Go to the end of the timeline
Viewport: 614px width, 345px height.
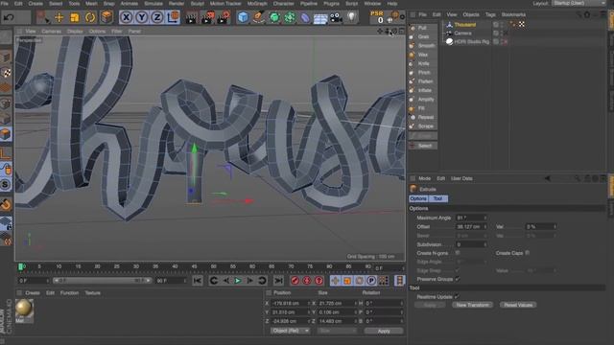pyautogui.click(x=278, y=281)
